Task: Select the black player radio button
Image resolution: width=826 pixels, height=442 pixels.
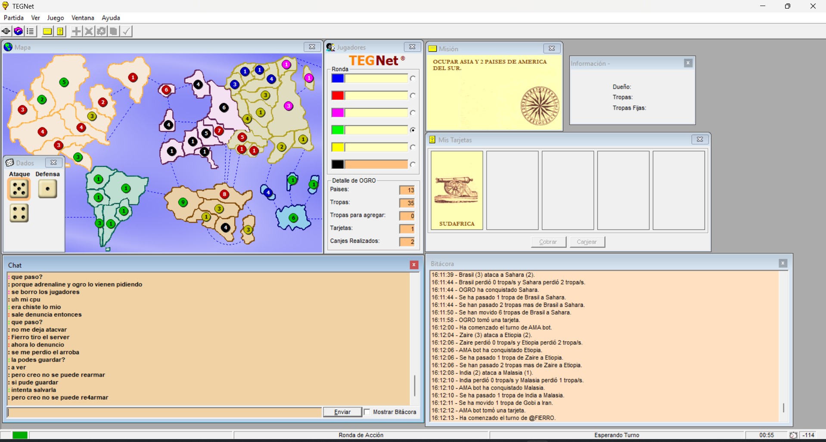Action: (413, 164)
